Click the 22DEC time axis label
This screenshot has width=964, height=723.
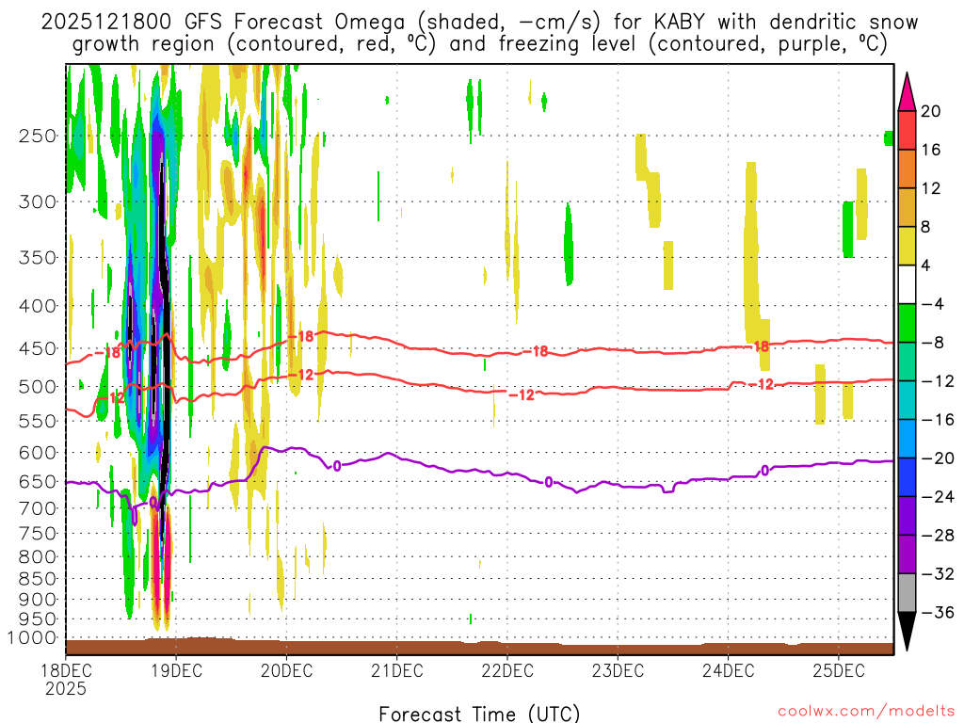point(507,670)
